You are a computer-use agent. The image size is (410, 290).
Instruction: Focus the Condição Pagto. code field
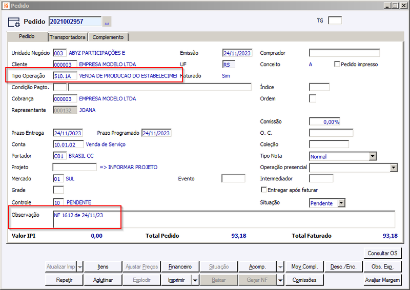click(x=59, y=87)
